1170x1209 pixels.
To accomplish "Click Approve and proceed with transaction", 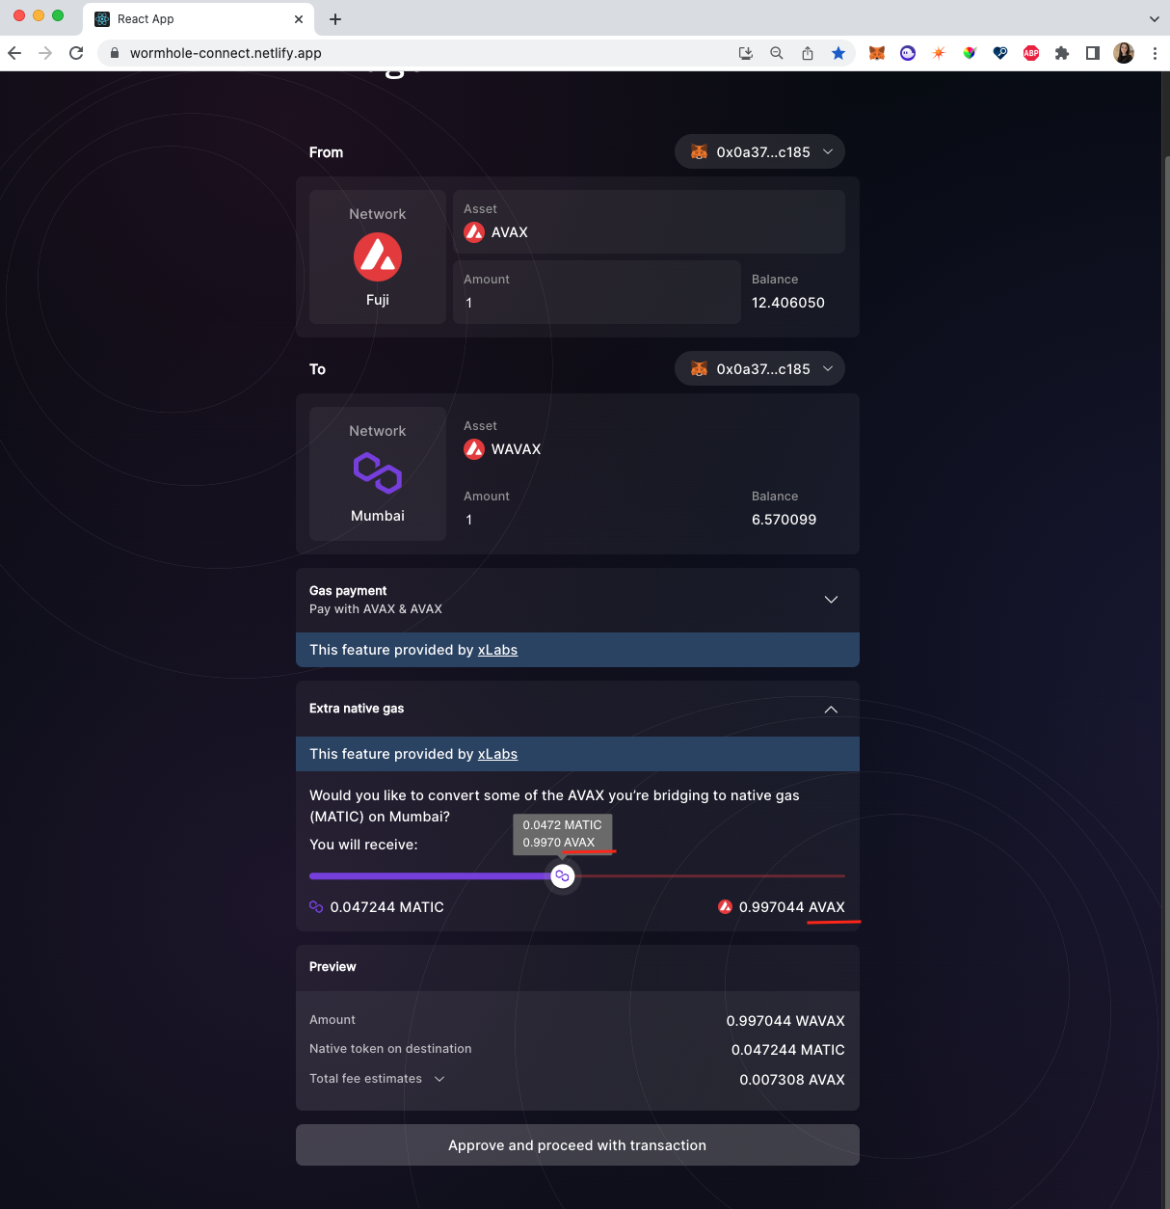I will point(576,1144).
